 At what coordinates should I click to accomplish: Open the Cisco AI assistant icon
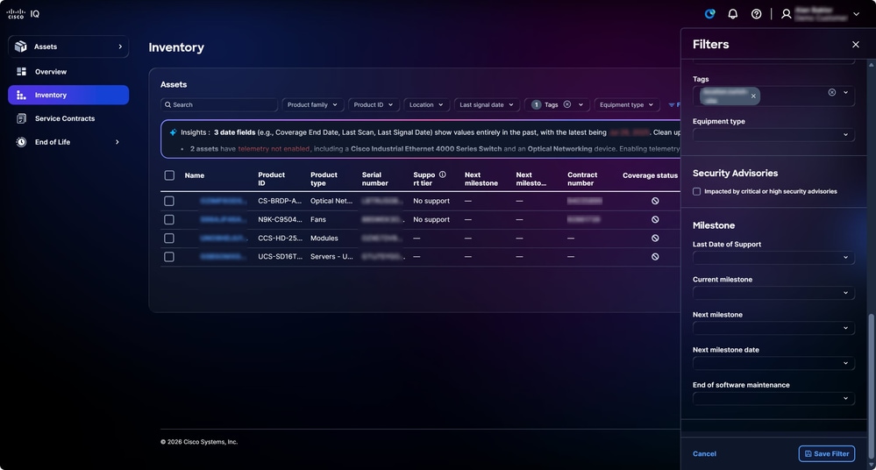click(709, 14)
